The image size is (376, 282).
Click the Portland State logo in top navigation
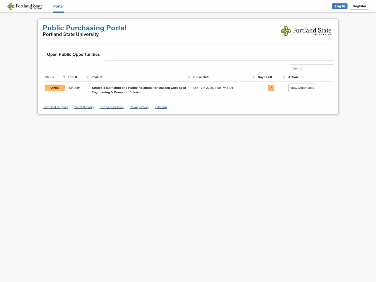(25, 6)
